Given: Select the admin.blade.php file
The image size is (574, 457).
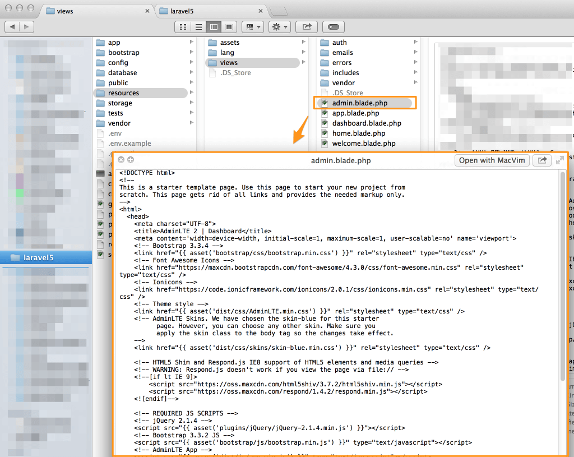Looking at the screenshot, I should (364, 103).
